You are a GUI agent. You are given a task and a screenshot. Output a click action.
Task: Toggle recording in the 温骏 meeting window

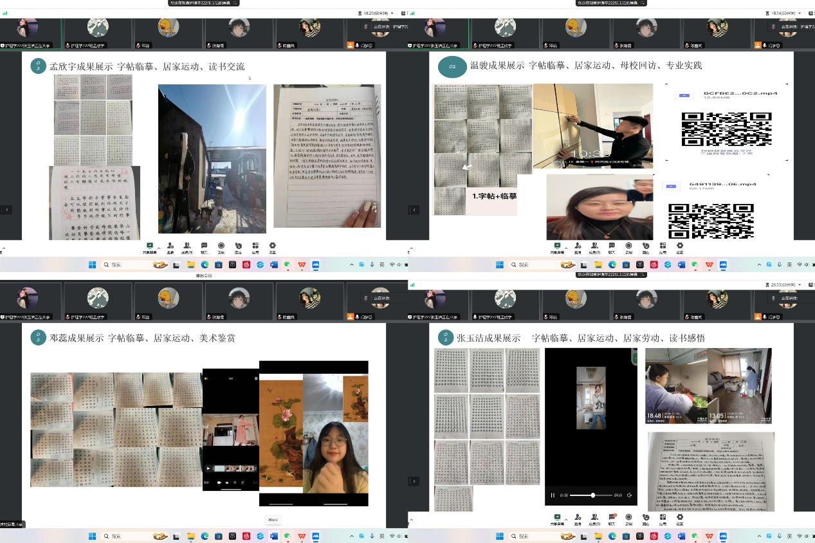628,246
